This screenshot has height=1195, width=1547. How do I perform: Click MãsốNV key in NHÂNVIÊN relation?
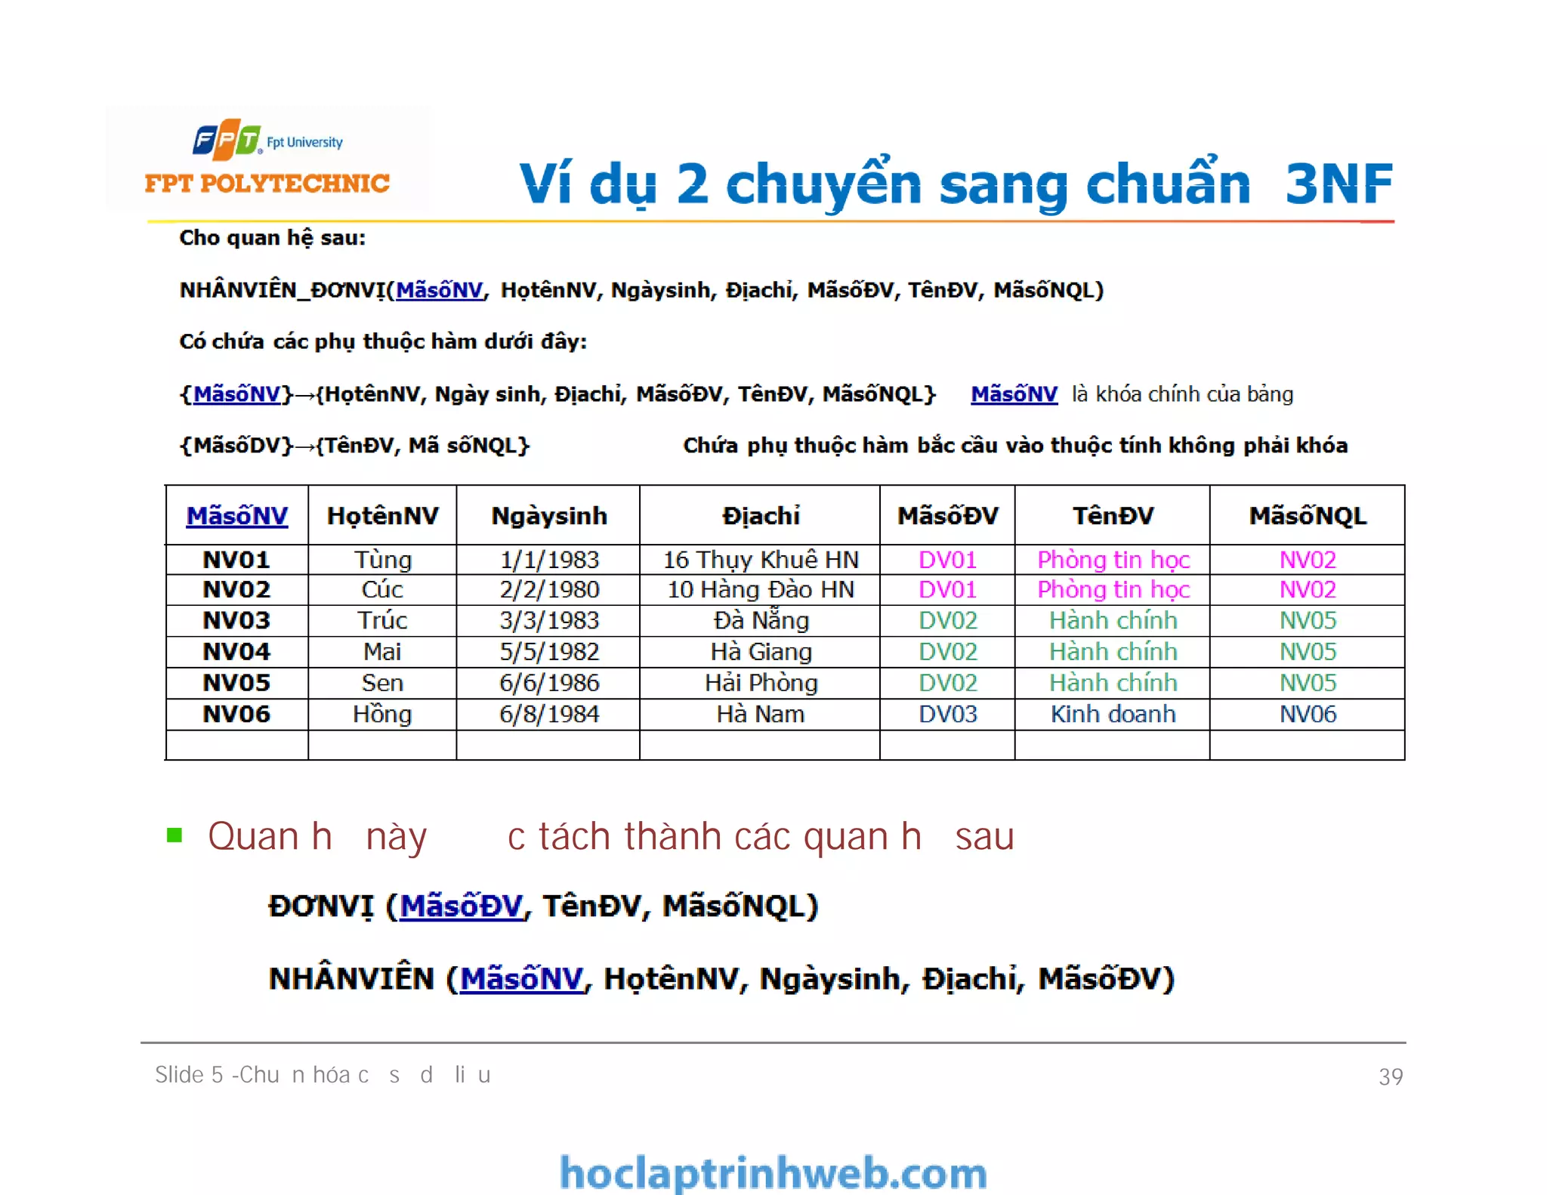point(522,978)
